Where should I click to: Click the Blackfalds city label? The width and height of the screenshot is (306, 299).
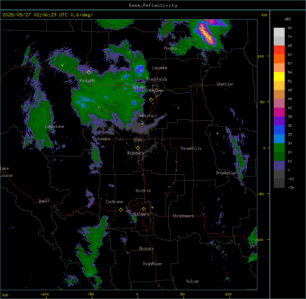pyautogui.click(x=157, y=79)
